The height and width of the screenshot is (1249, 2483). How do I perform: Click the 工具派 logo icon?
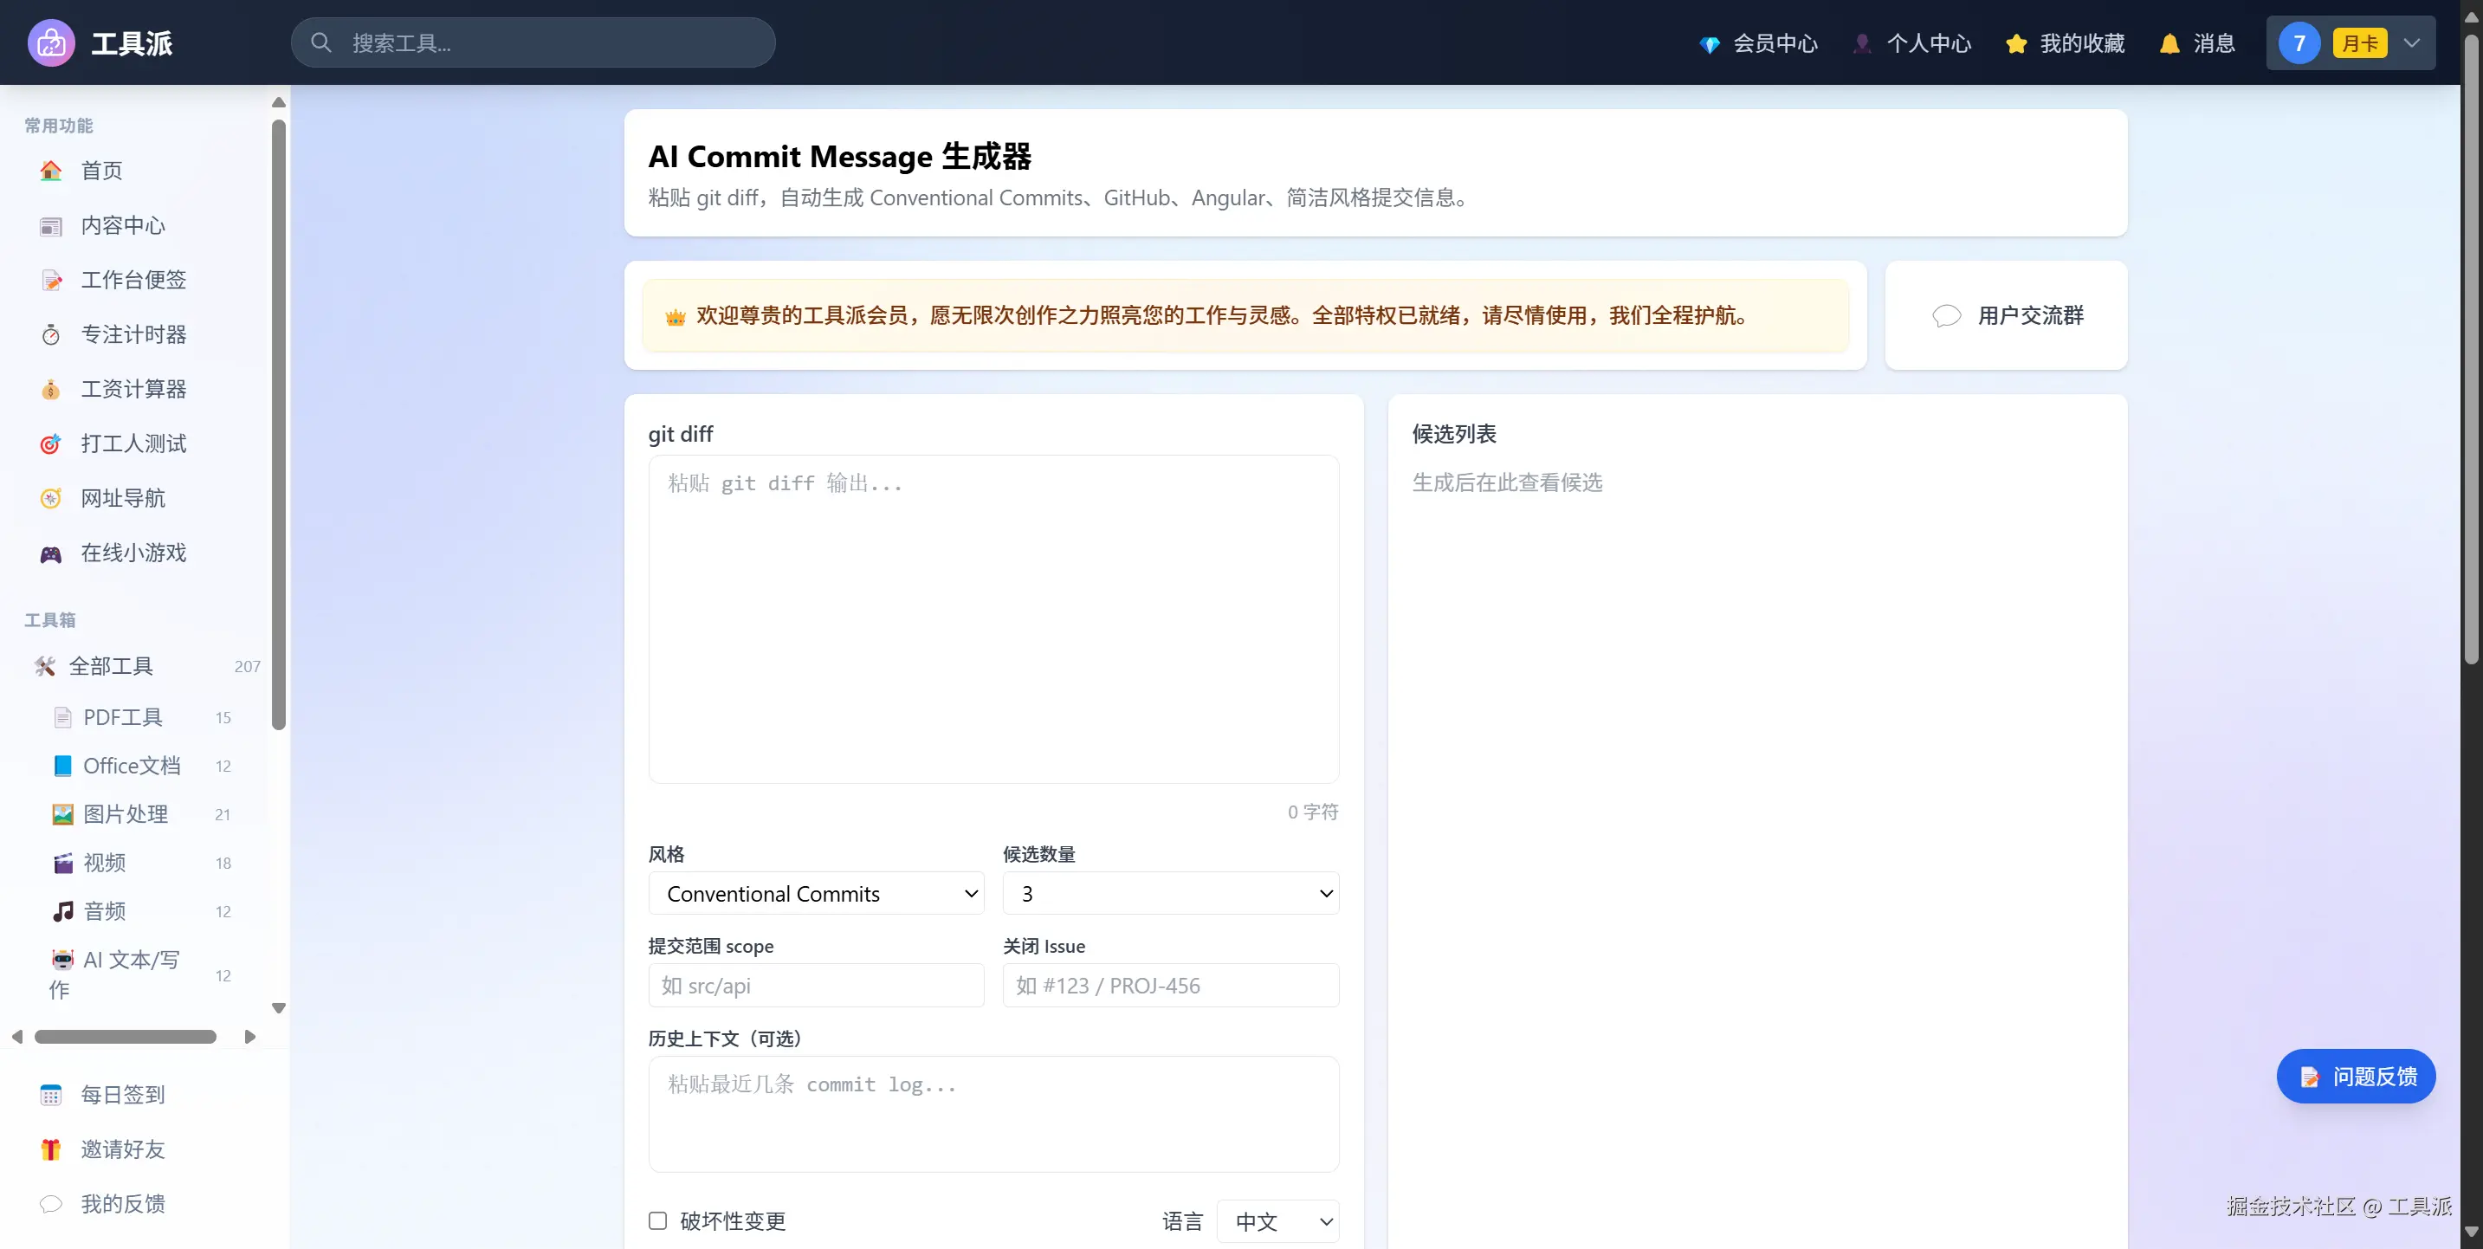[51, 42]
